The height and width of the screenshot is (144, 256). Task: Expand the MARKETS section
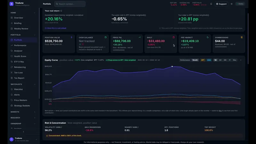tap(35, 112)
